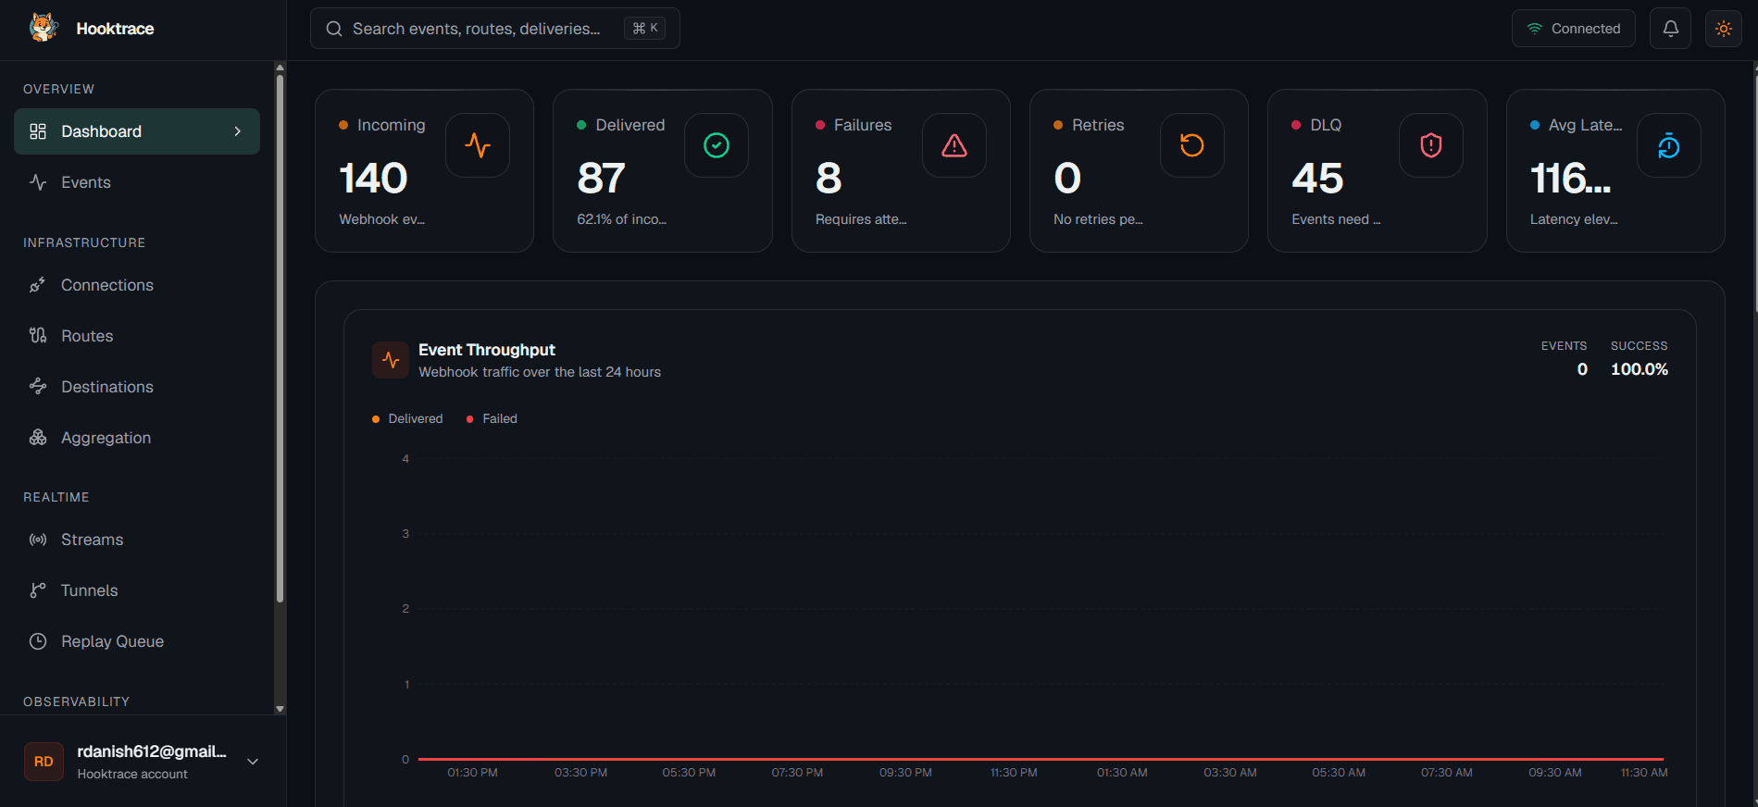Viewport: 1758px width, 807px height.
Task: Click the sidebar scroll up arrow
Action: tap(281, 68)
